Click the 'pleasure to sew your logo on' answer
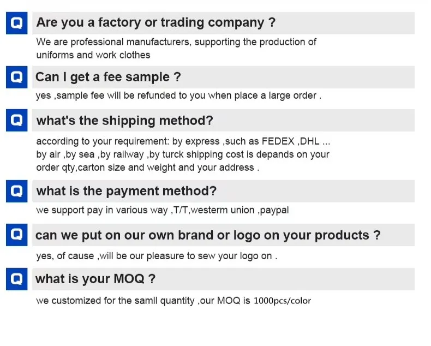 [x=157, y=256]
